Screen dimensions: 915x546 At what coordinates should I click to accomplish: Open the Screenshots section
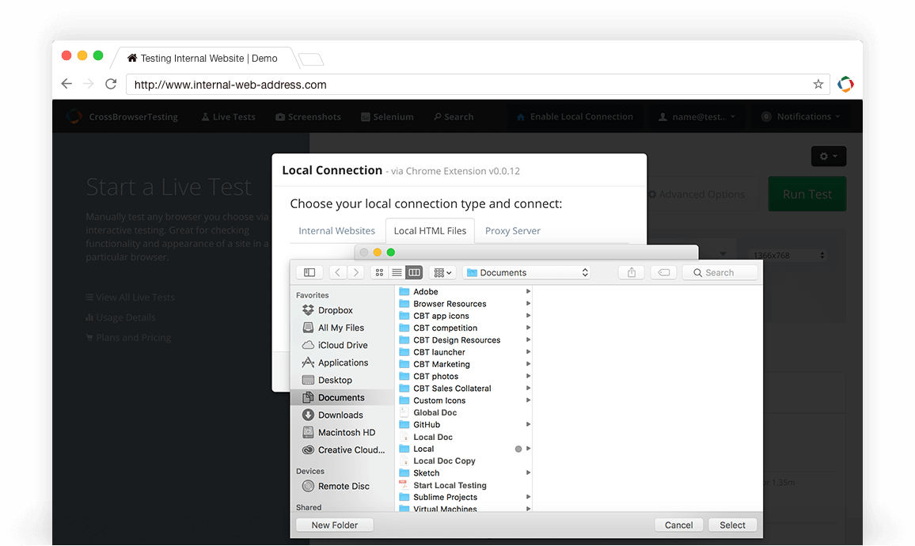point(308,116)
